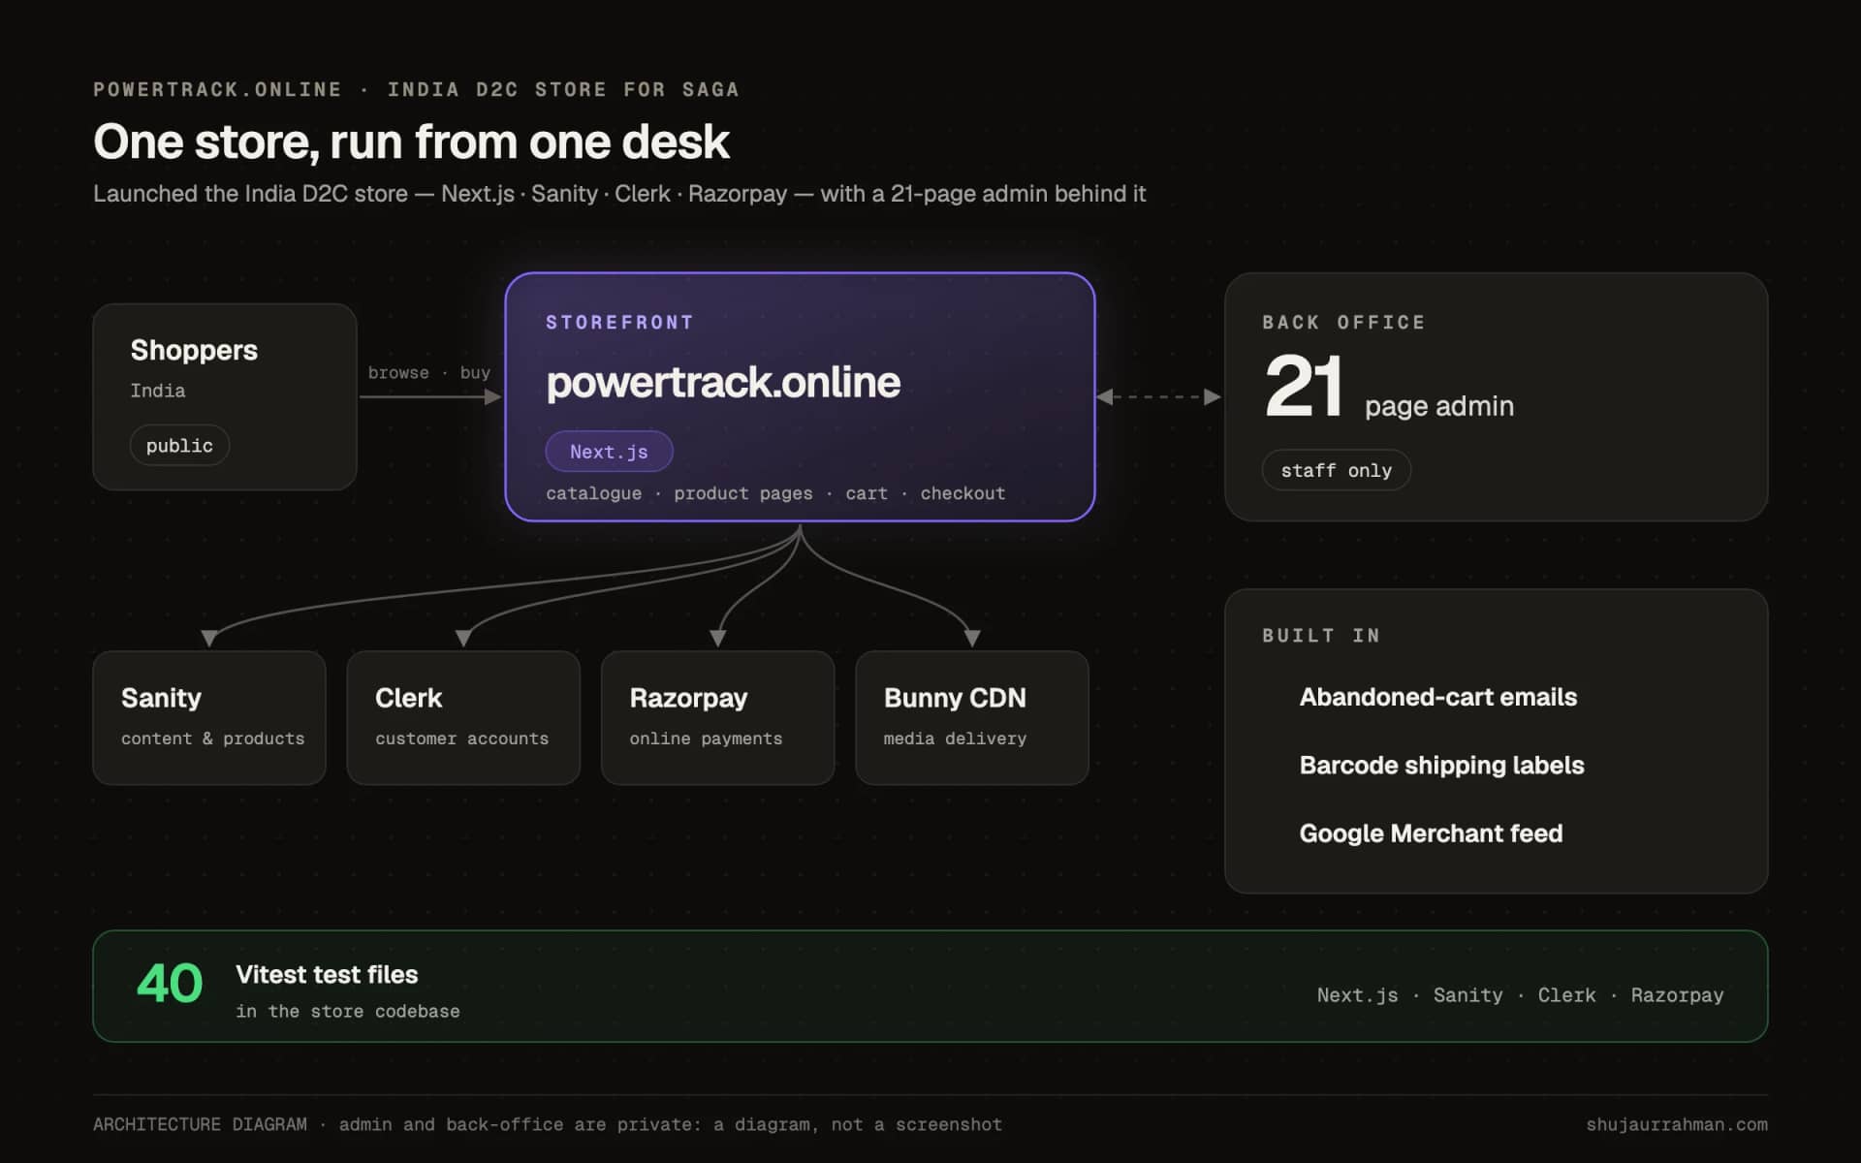The image size is (1861, 1163).
Task: Click 'Barcode shipping labels' entry
Action: coord(1441,766)
